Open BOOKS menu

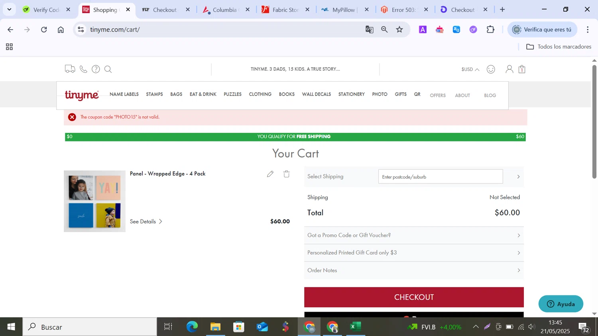(287, 94)
